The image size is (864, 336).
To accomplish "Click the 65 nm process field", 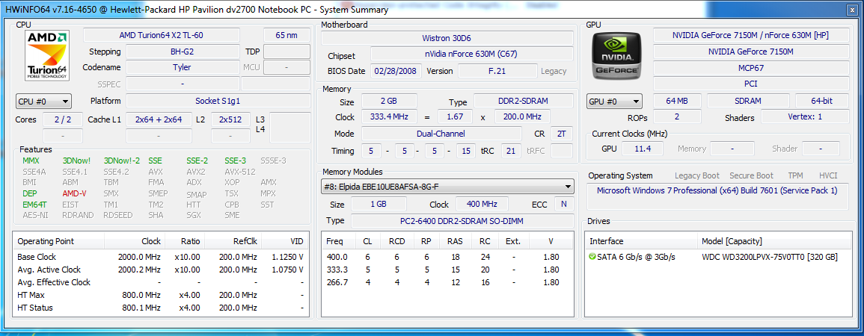I will tap(287, 35).
